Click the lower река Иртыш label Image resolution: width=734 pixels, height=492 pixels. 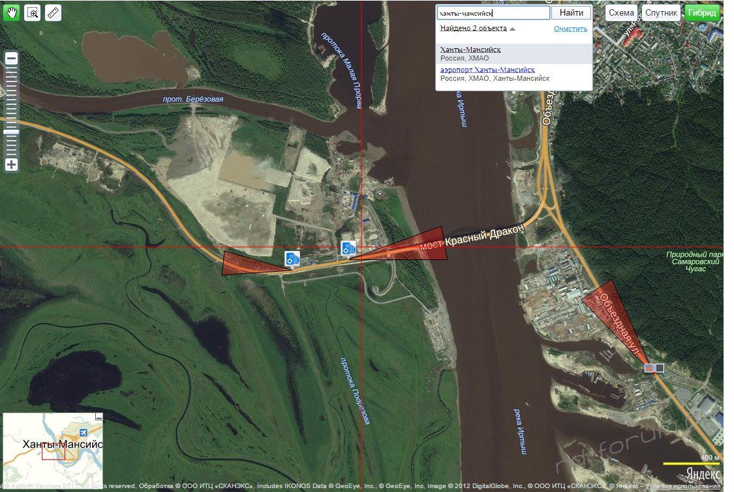(x=521, y=431)
